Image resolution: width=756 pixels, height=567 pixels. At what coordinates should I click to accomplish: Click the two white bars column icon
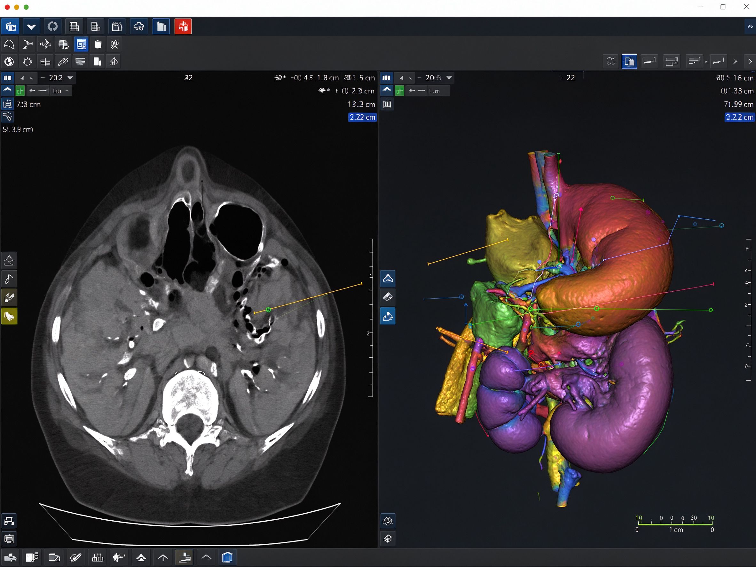click(x=98, y=61)
